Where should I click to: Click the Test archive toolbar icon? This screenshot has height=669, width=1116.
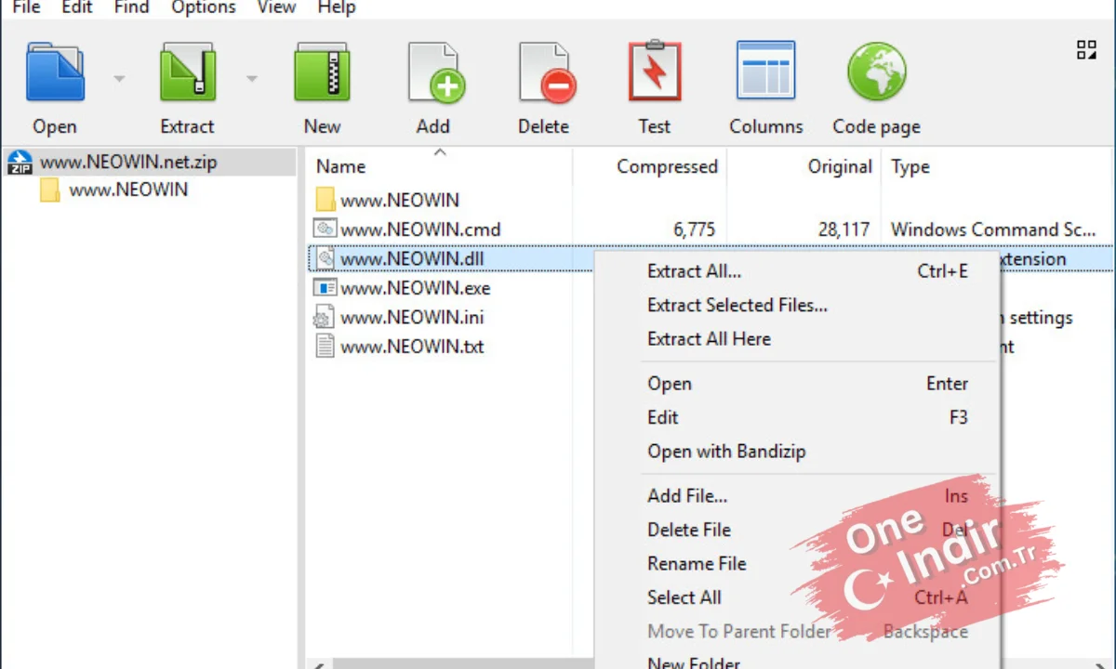click(x=655, y=72)
